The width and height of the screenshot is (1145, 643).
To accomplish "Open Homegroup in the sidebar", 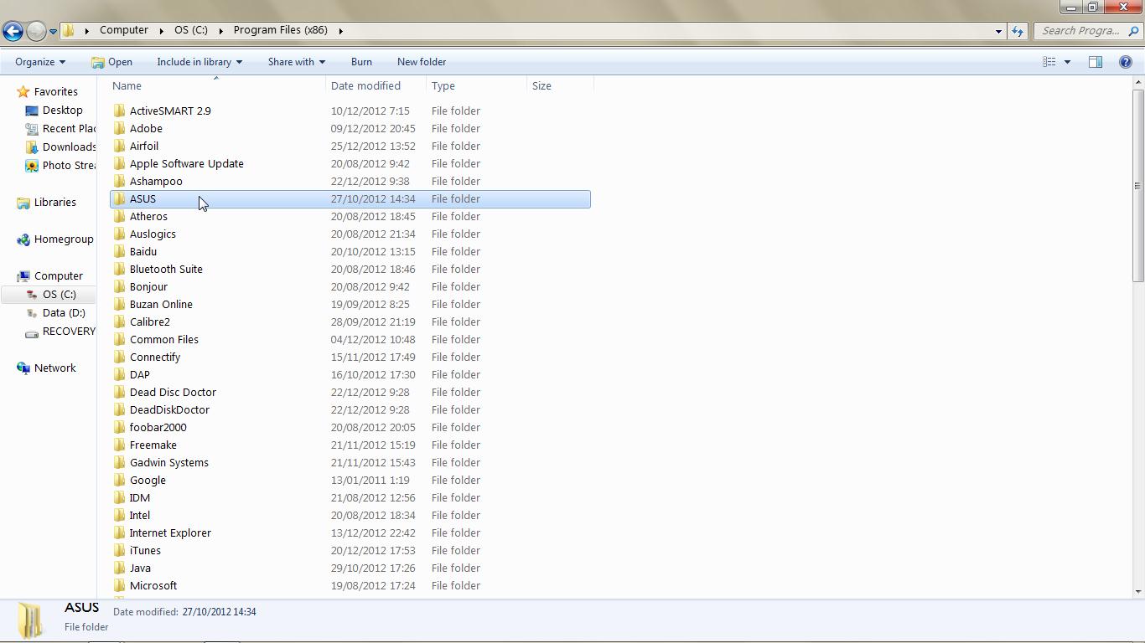I will point(63,239).
